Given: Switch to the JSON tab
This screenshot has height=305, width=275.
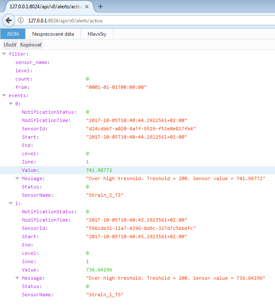Looking at the screenshot, I should (13, 34).
